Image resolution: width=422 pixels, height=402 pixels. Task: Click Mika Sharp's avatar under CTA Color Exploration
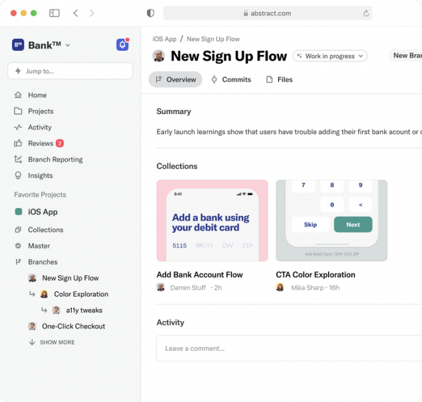[280, 287]
